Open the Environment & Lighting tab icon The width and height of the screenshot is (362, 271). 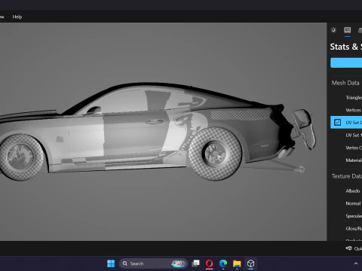point(333,30)
